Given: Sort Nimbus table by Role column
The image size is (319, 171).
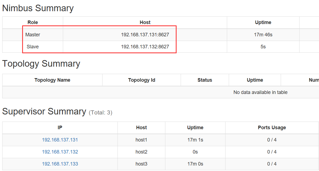Looking at the screenshot, I should point(33,22).
